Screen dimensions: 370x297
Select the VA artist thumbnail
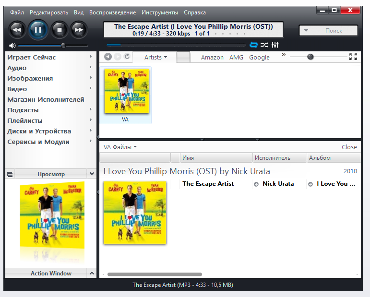(x=126, y=95)
